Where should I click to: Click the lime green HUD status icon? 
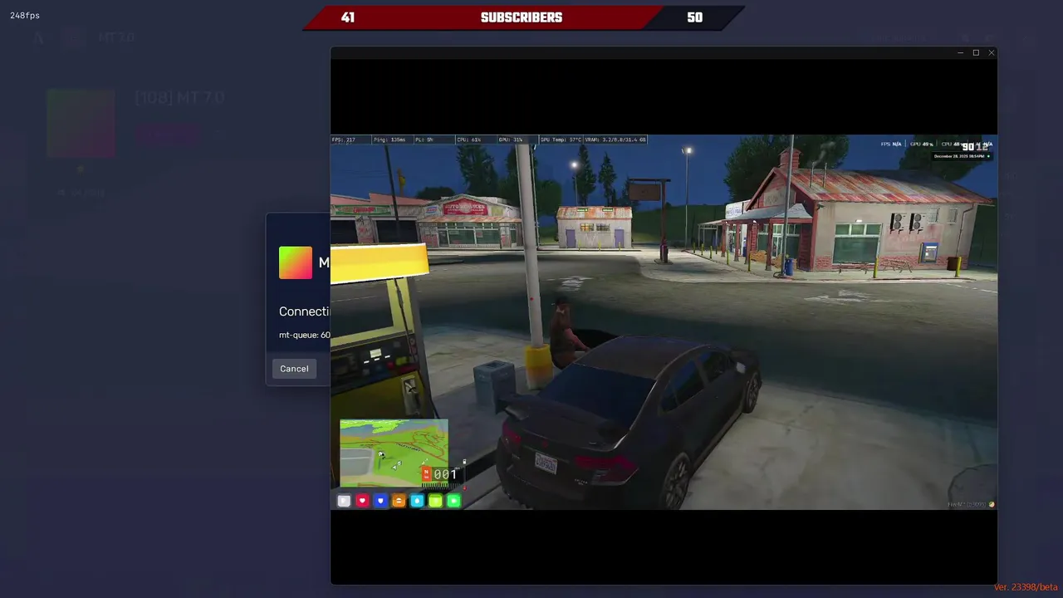point(435,501)
